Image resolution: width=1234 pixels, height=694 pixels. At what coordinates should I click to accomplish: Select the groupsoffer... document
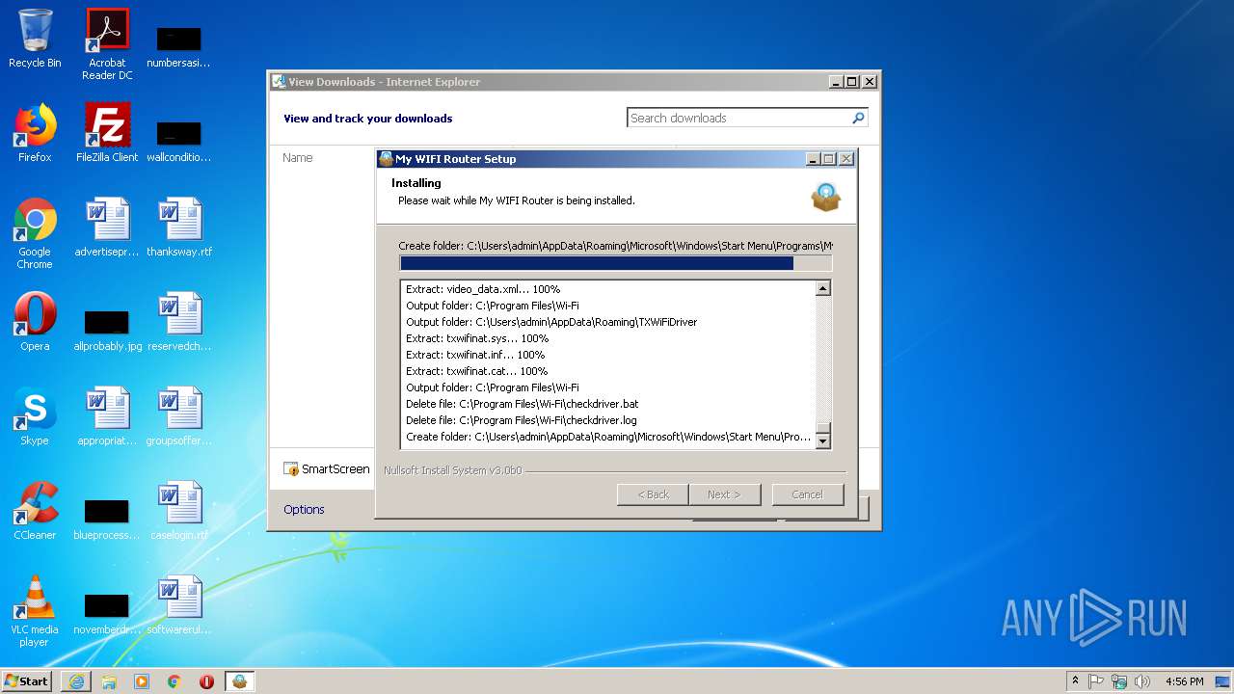coord(179,416)
